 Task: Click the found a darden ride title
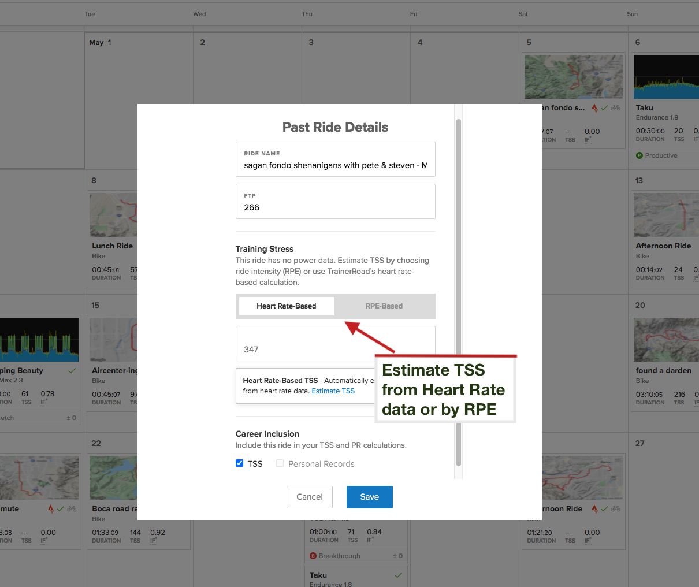(x=664, y=370)
